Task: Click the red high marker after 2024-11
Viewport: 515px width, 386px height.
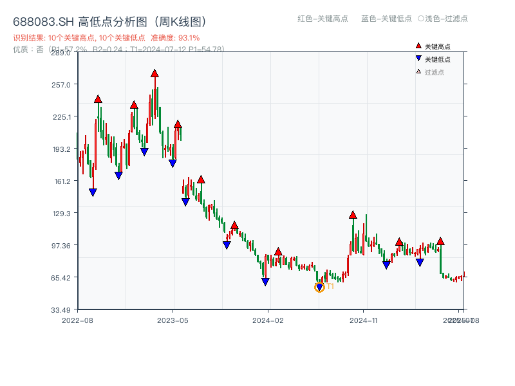Action: [x=399, y=243]
